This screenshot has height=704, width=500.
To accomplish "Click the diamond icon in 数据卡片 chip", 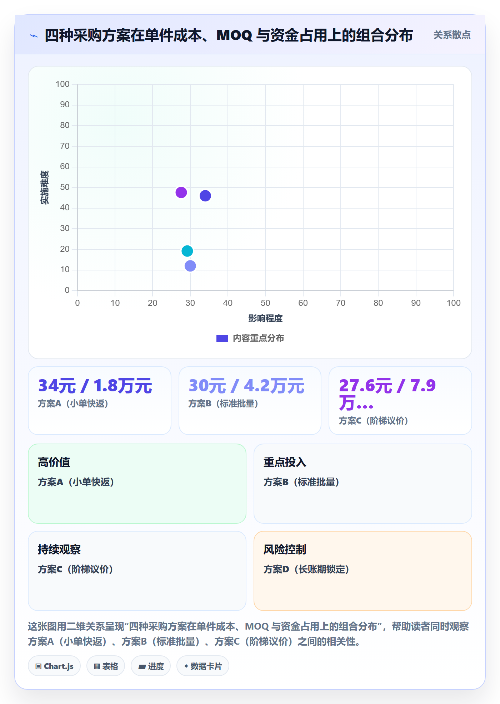I will pyautogui.click(x=186, y=666).
